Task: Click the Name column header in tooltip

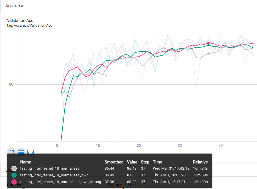Action: [25, 162]
